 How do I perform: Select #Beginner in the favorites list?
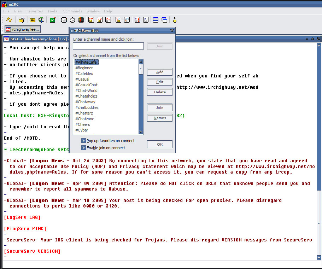point(84,68)
